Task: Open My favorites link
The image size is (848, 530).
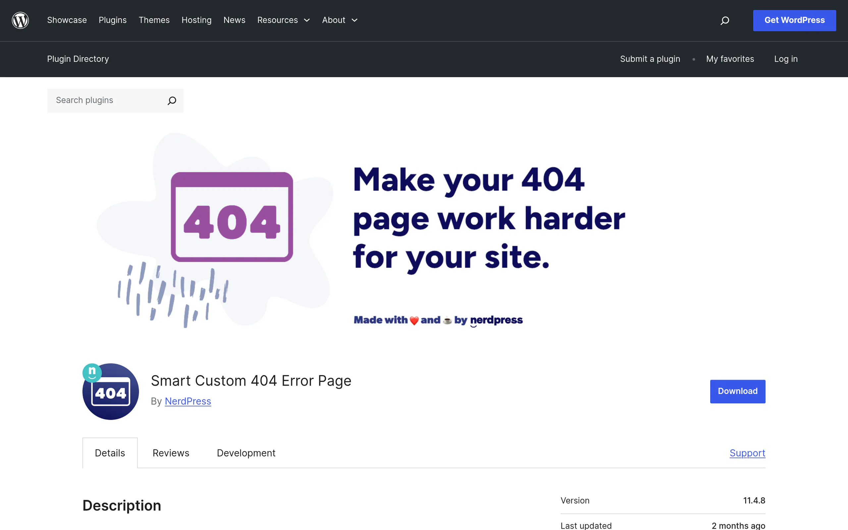Action: pyautogui.click(x=730, y=59)
